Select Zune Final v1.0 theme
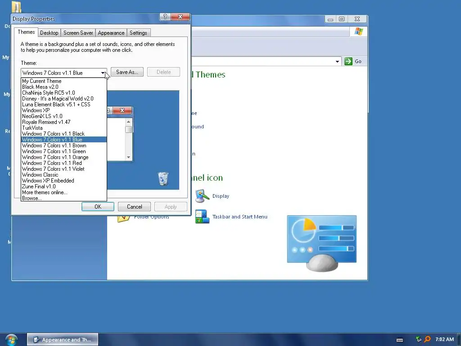461x346 pixels. click(64, 187)
